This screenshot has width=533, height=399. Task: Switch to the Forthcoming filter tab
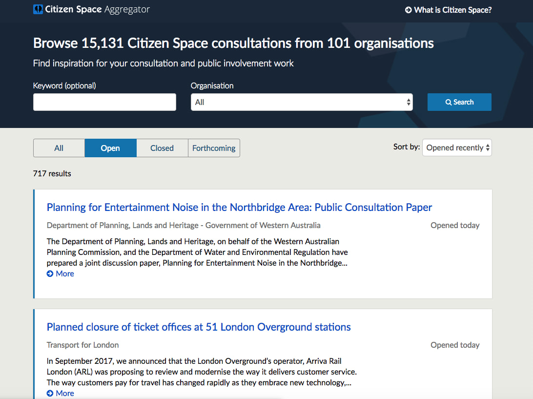214,148
